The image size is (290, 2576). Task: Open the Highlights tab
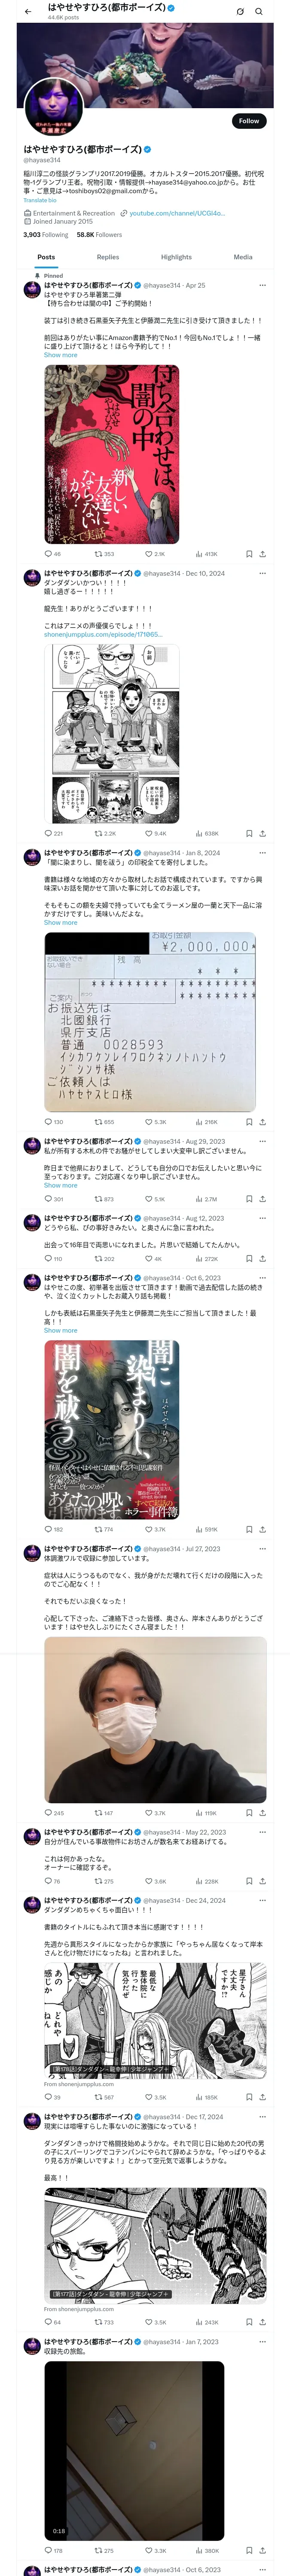(176, 257)
